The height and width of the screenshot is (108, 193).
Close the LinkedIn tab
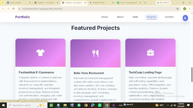tap(30, 3)
